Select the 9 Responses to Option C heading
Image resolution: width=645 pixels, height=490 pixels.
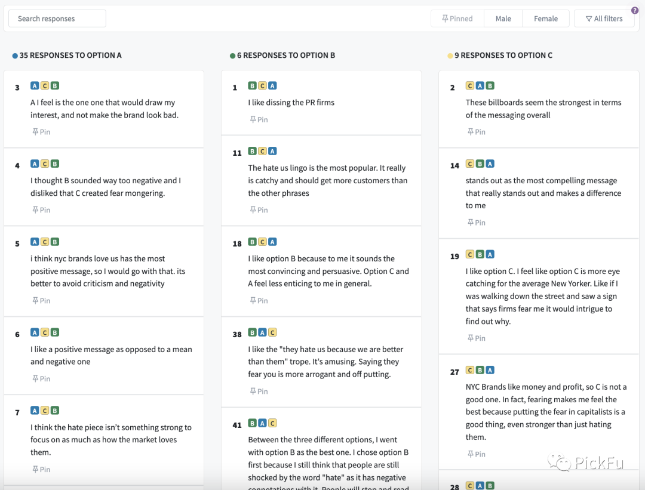tap(503, 56)
